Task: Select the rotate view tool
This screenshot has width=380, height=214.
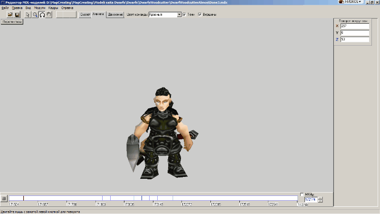Action: pos(42,15)
